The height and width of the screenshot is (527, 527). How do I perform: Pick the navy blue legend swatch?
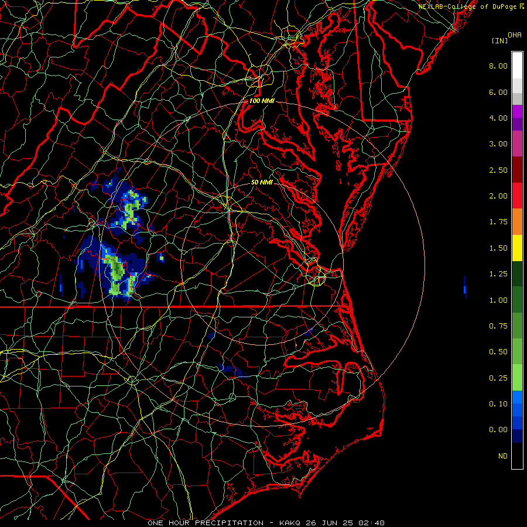point(517,436)
